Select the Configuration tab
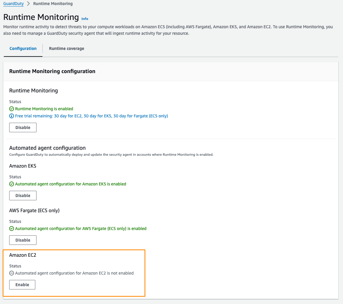This screenshot has width=343, height=304. coord(23,48)
